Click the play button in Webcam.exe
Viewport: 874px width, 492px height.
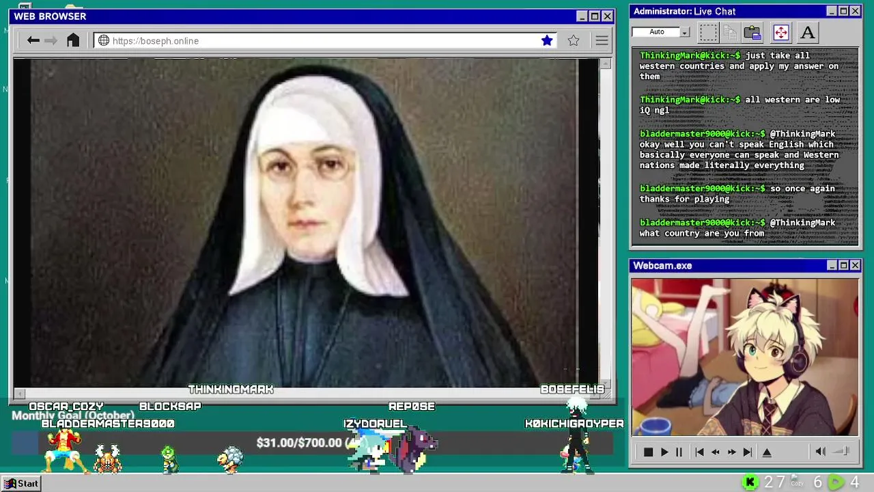coord(664,452)
